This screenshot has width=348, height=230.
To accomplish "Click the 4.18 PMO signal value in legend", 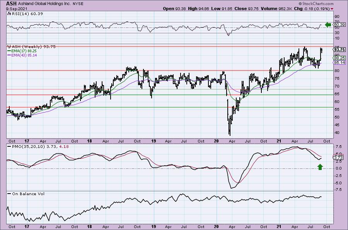I will [x=64, y=147].
